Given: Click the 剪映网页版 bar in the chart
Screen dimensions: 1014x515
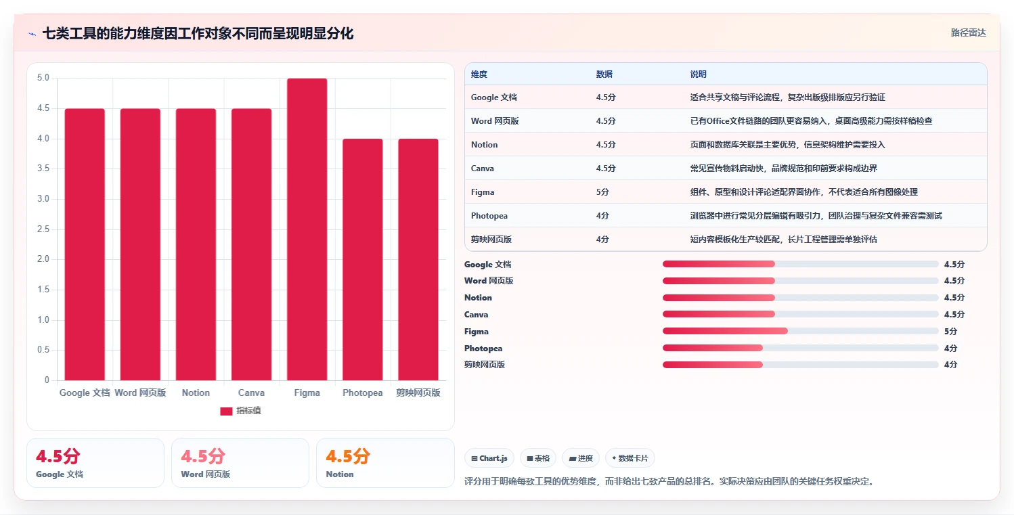Looking at the screenshot, I should [x=418, y=259].
